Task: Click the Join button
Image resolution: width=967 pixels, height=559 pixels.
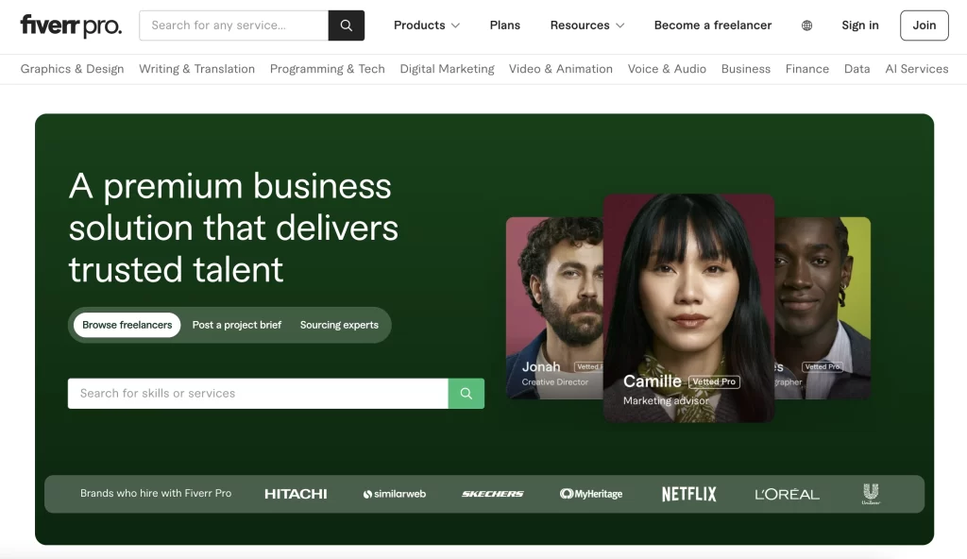Action: (x=924, y=25)
